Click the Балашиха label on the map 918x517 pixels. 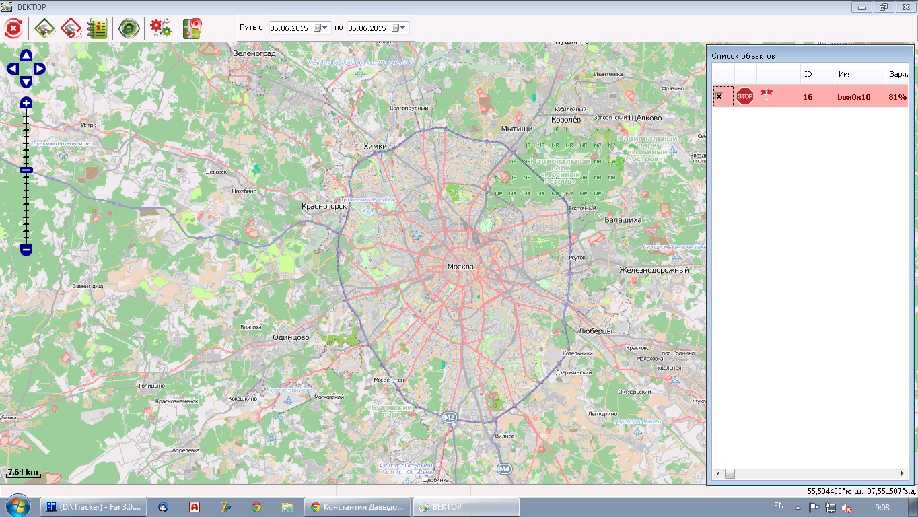[x=623, y=220]
